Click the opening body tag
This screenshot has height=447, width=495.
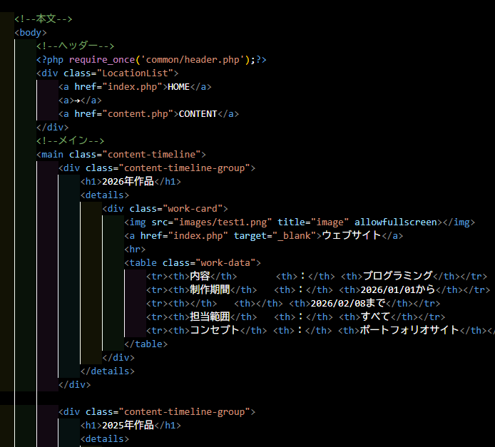pos(31,33)
